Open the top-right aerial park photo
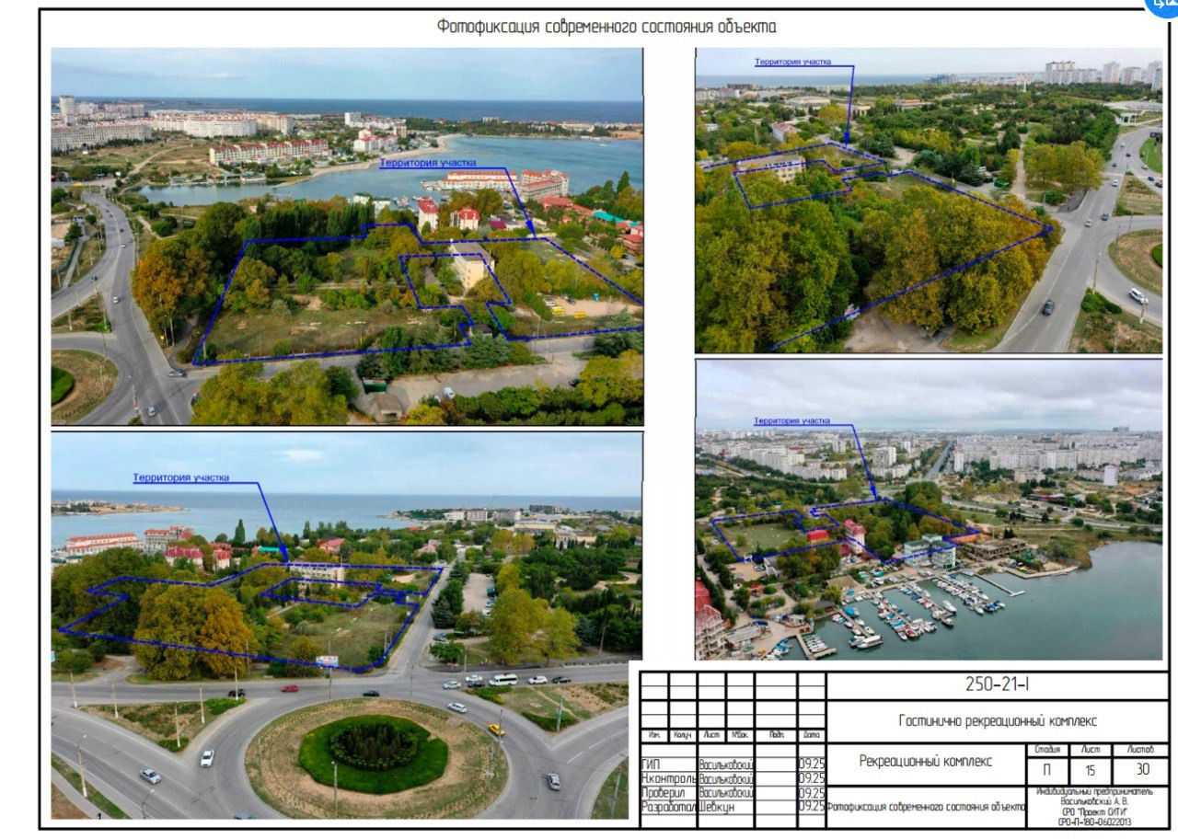This screenshot has height=839, width=1178. point(929,200)
